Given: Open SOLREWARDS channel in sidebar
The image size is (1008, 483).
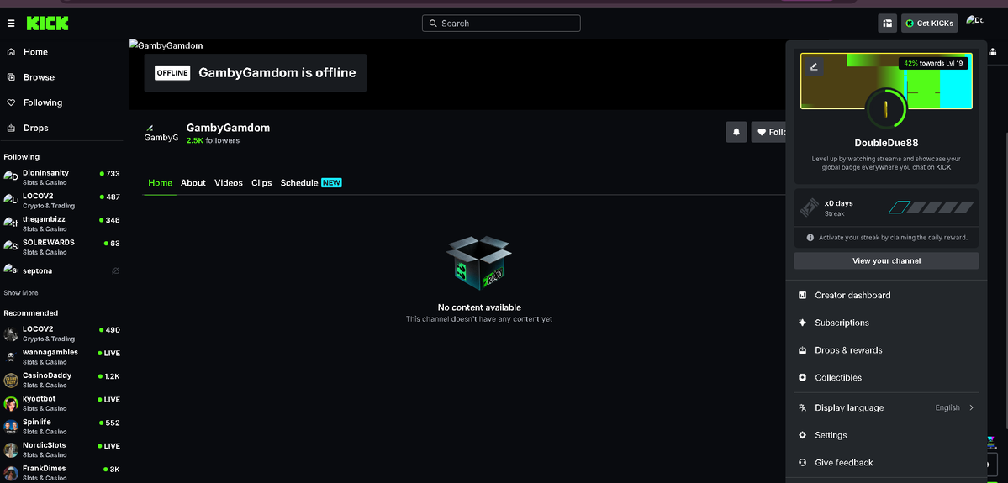Looking at the screenshot, I should 61,247.
